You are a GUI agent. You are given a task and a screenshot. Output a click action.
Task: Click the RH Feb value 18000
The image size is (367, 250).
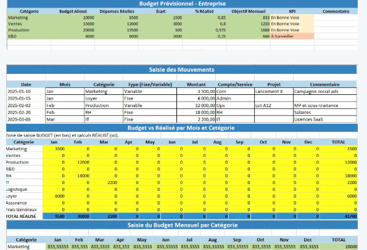pos(78,175)
